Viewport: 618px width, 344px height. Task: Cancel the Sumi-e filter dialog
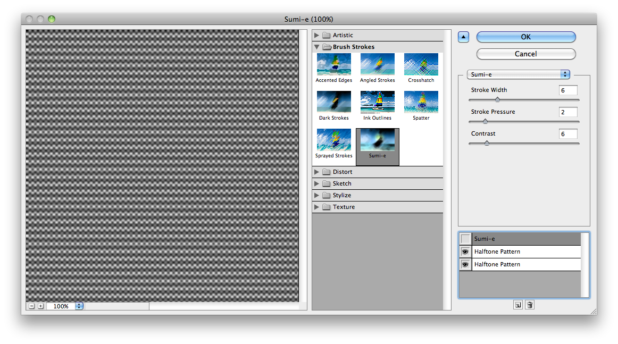(525, 54)
